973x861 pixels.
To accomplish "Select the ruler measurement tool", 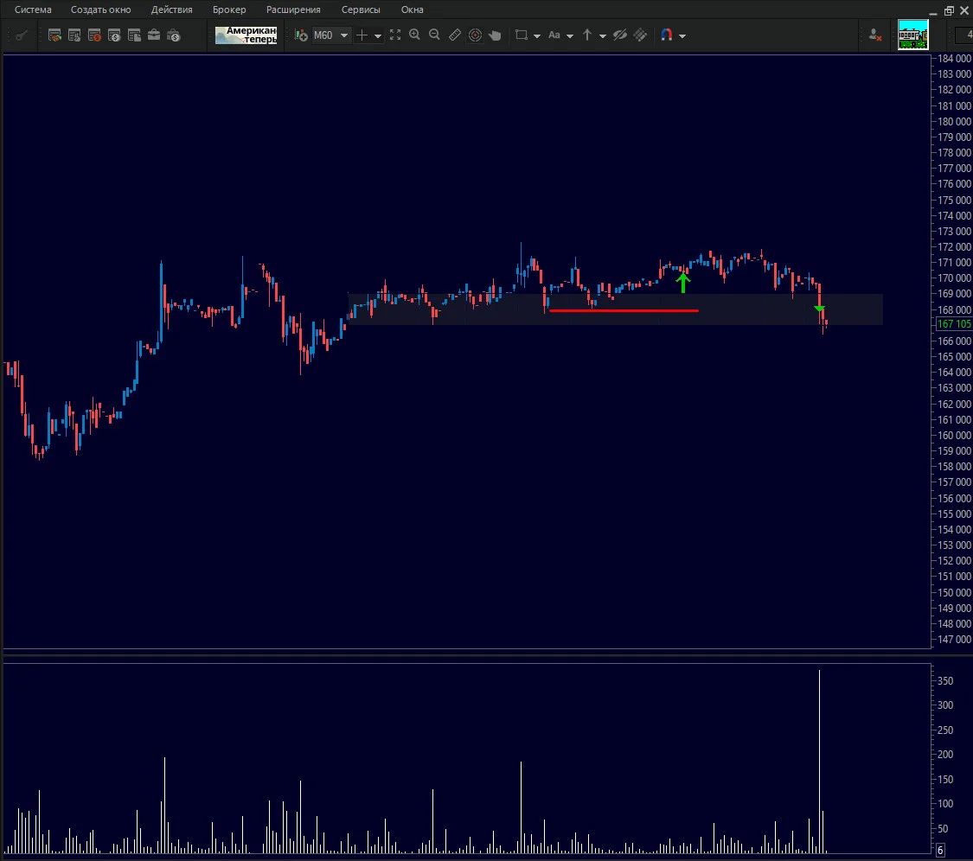I will click(x=455, y=35).
